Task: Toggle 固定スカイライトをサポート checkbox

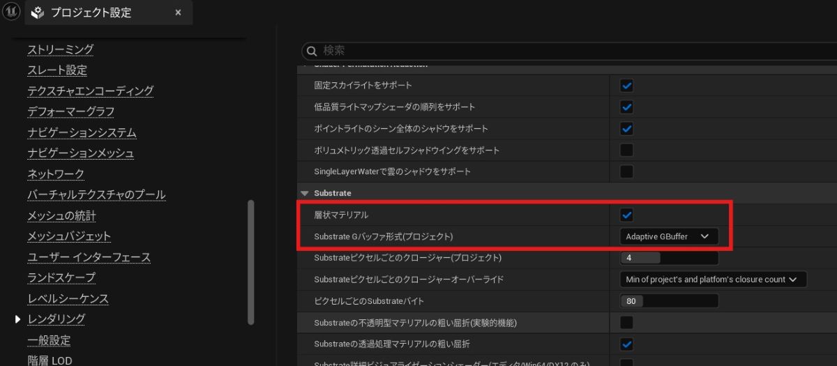Action: 626,86
